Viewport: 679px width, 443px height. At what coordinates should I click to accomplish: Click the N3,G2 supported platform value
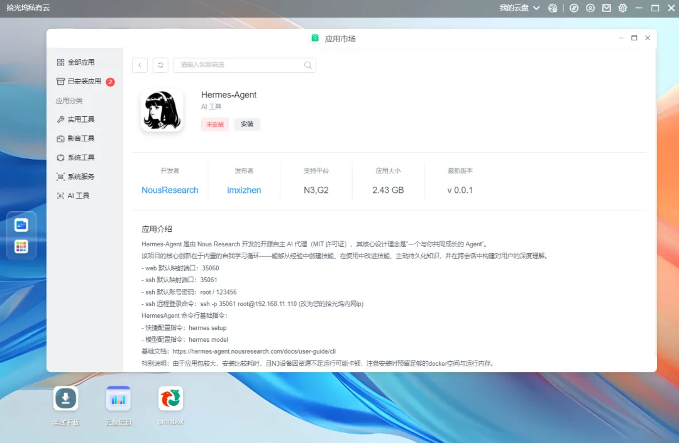coord(316,190)
